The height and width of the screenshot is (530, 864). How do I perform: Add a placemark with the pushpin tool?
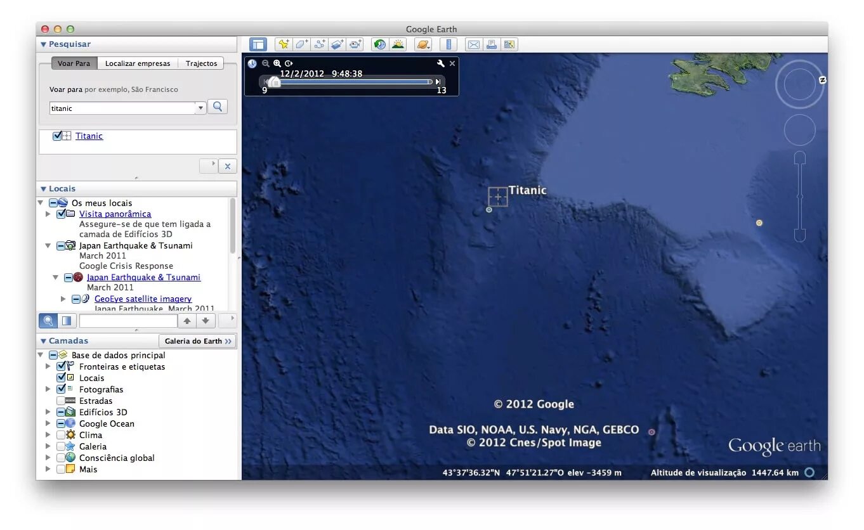284,44
